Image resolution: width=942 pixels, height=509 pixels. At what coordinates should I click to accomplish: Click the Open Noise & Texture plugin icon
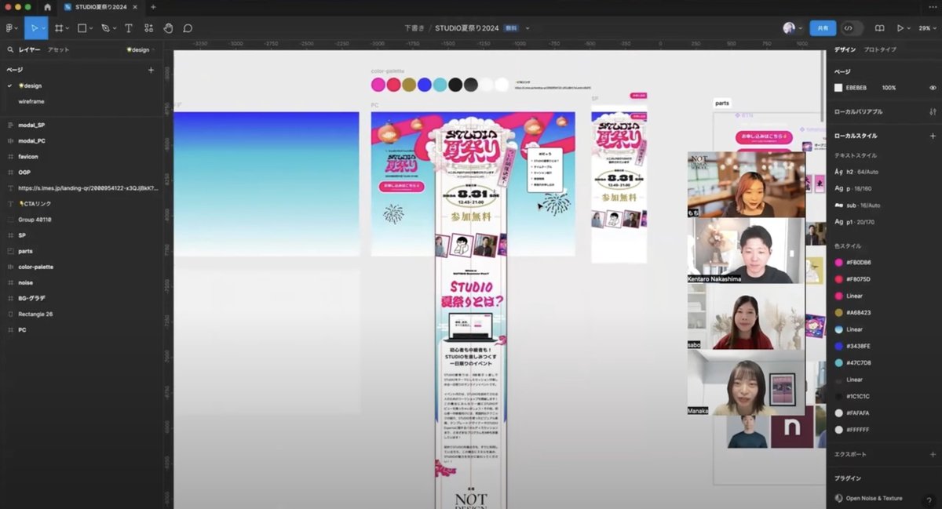(838, 498)
